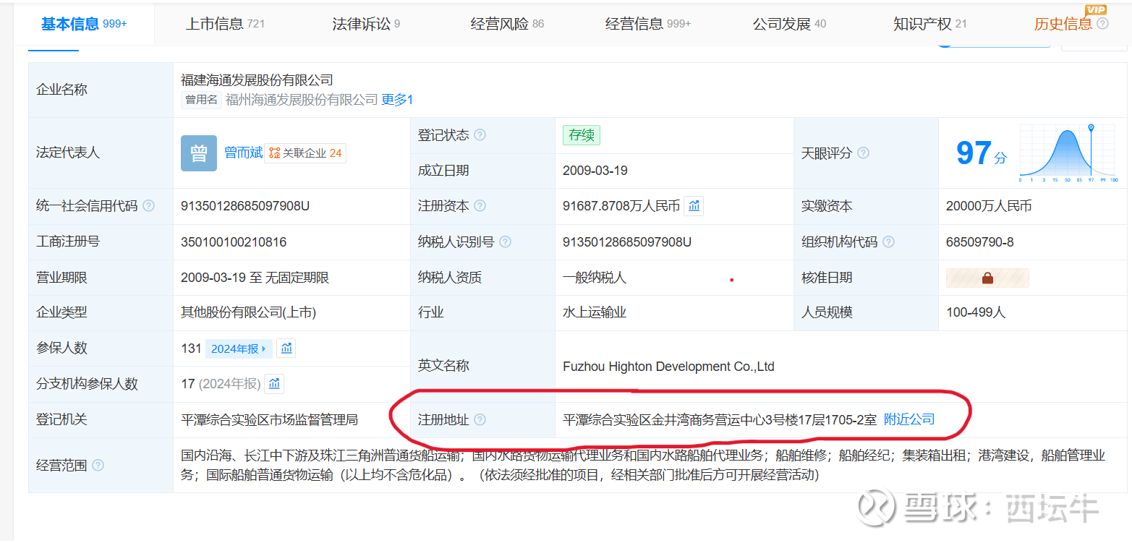This screenshot has width=1132, height=543.
Task: Click the 关联企业 24 button
Action: [305, 153]
